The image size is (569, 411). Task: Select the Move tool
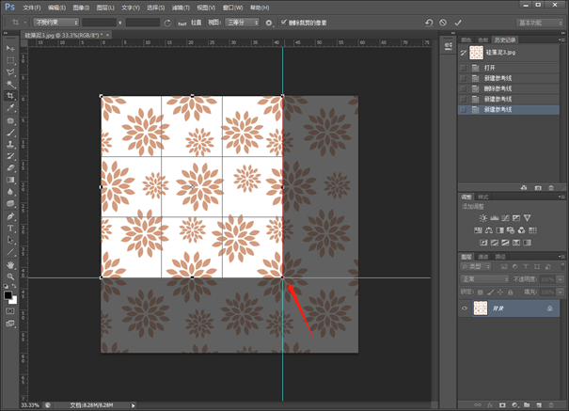tap(10, 47)
